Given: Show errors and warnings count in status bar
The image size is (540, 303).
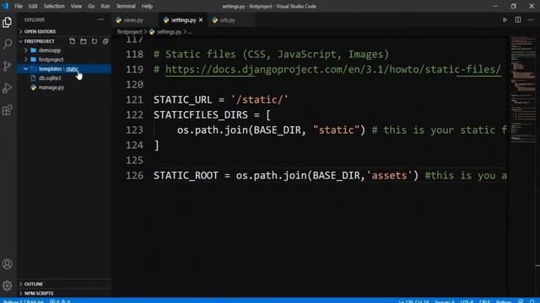Looking at the screenshot, I should [60, 301].
